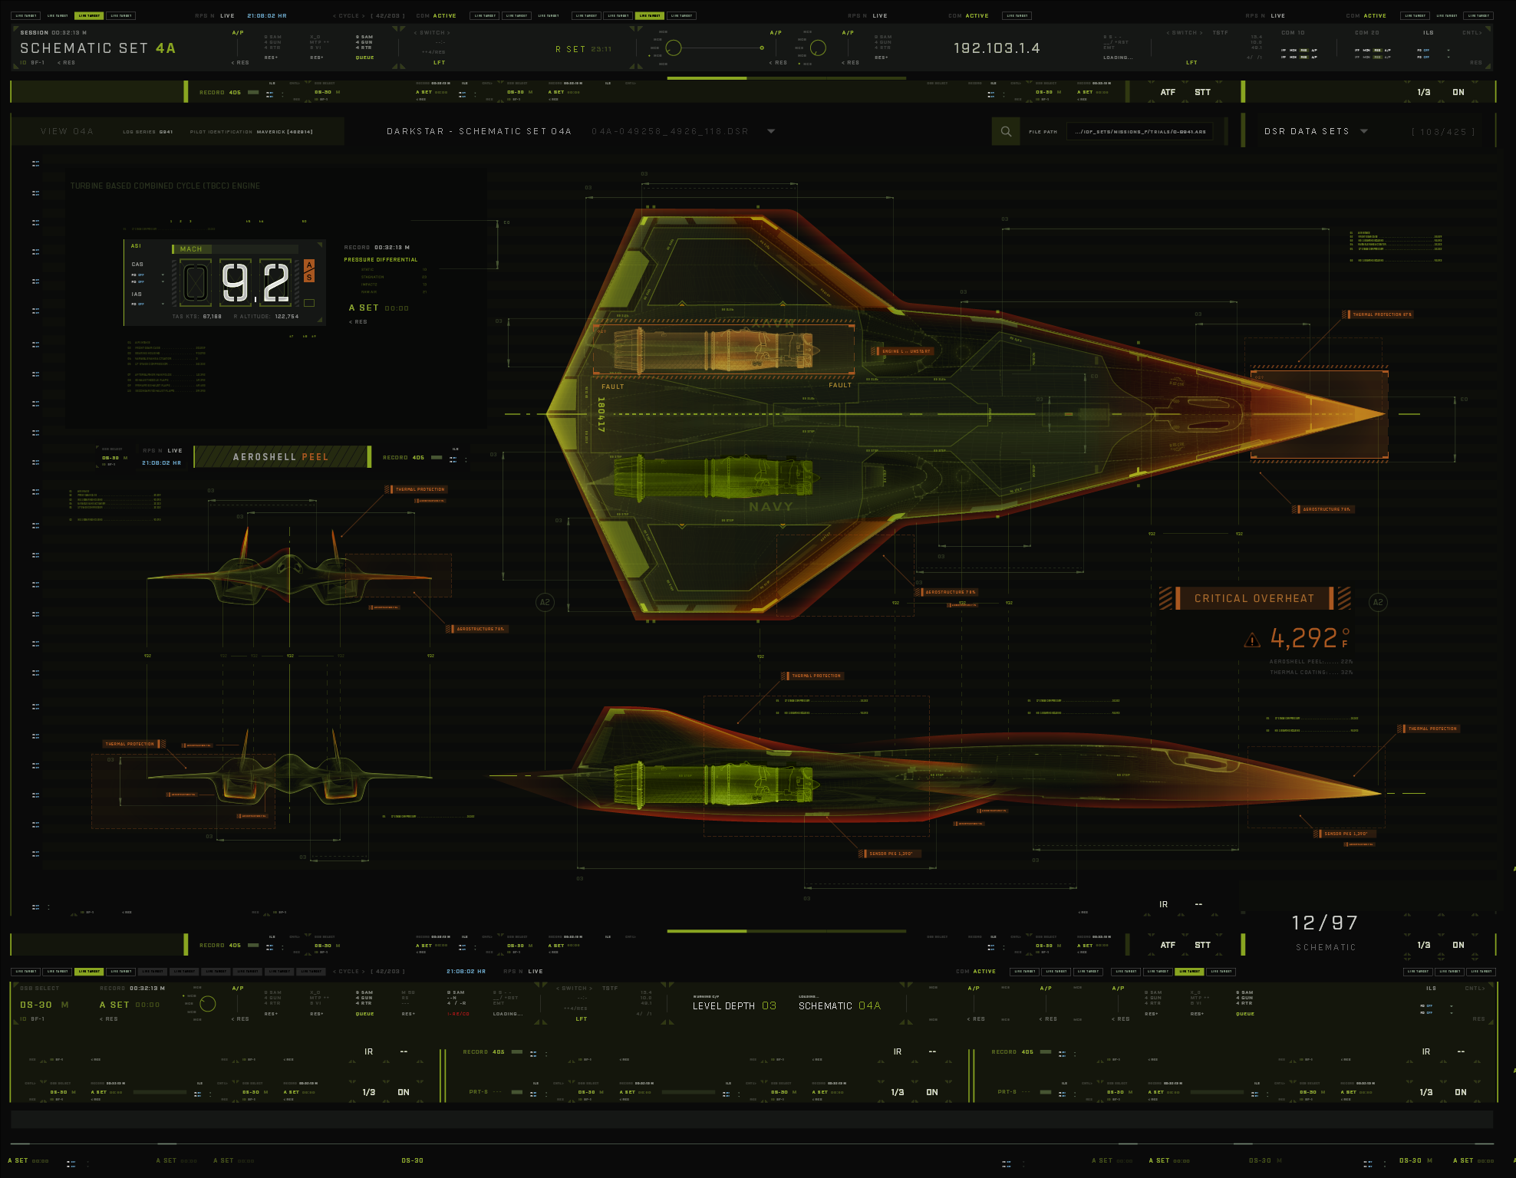Switch to the MACH tab in ASI panel
The image size is (1516, 1178).
[191, 248]
